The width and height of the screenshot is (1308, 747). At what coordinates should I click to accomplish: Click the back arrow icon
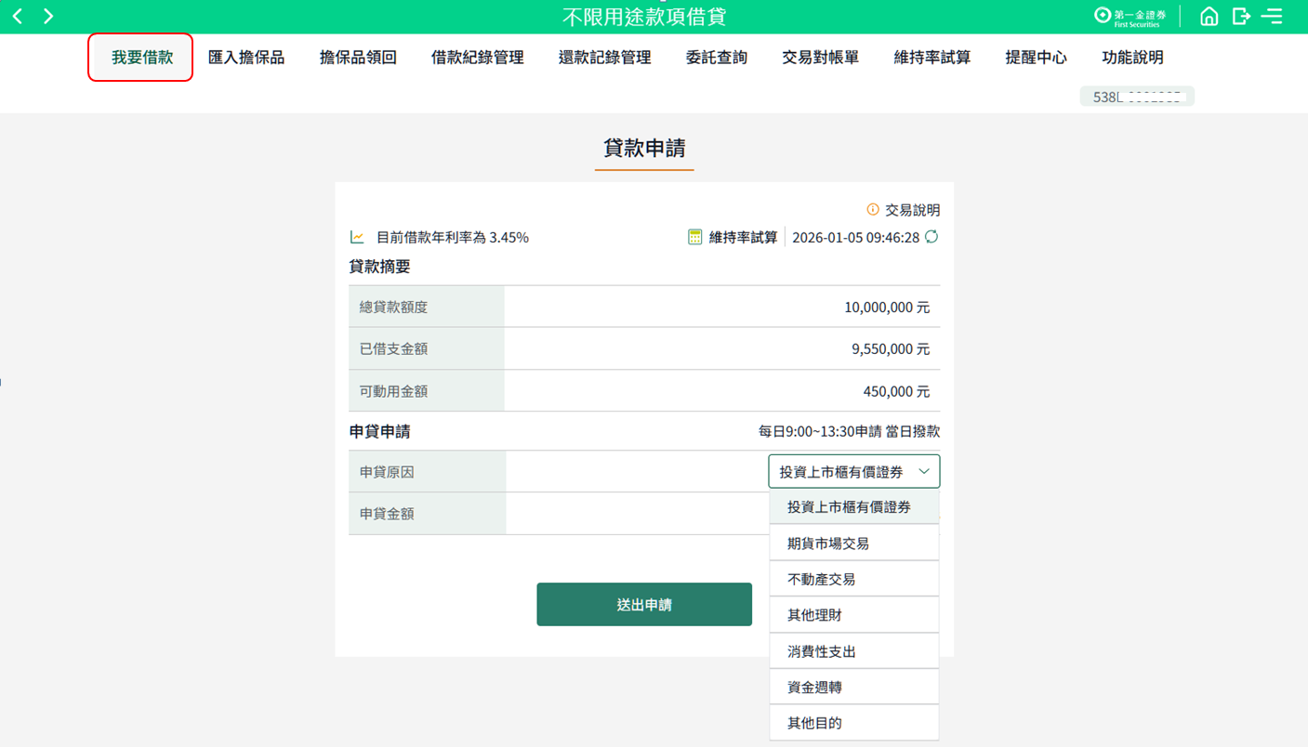pos(18,17)
